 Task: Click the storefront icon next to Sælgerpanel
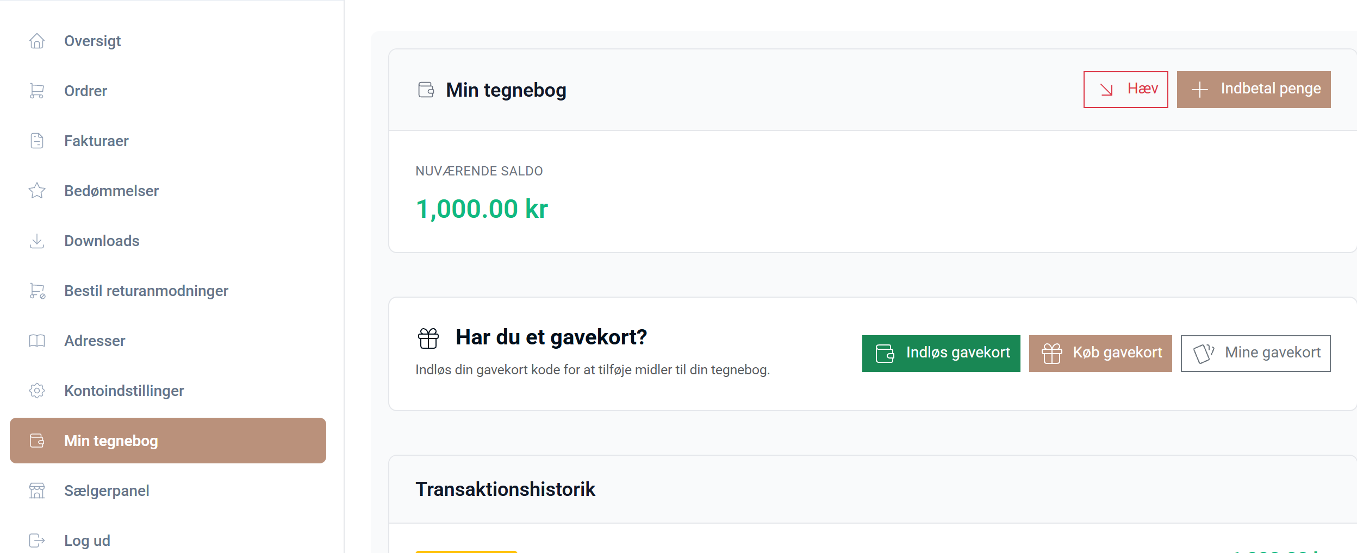(x=37, y=491)
